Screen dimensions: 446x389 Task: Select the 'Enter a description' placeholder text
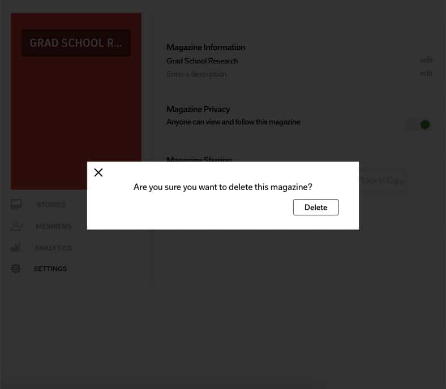[196, 74]
